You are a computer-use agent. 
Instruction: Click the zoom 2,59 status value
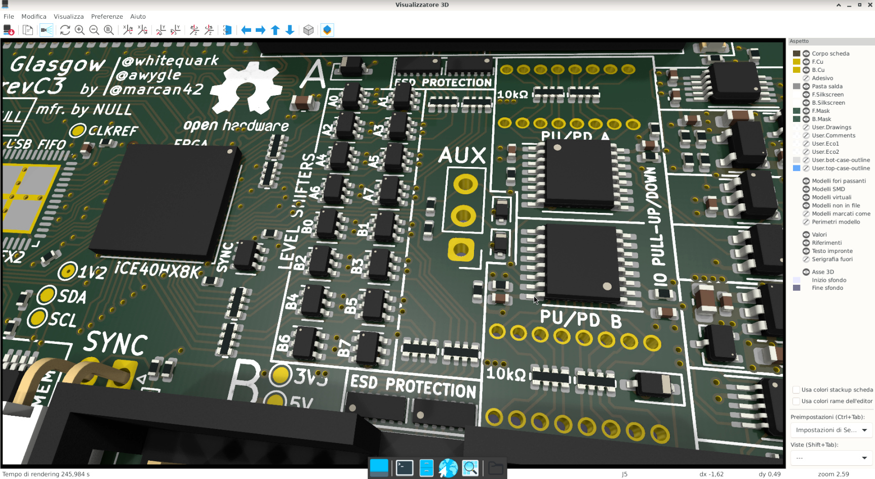[x=833, y=474]
